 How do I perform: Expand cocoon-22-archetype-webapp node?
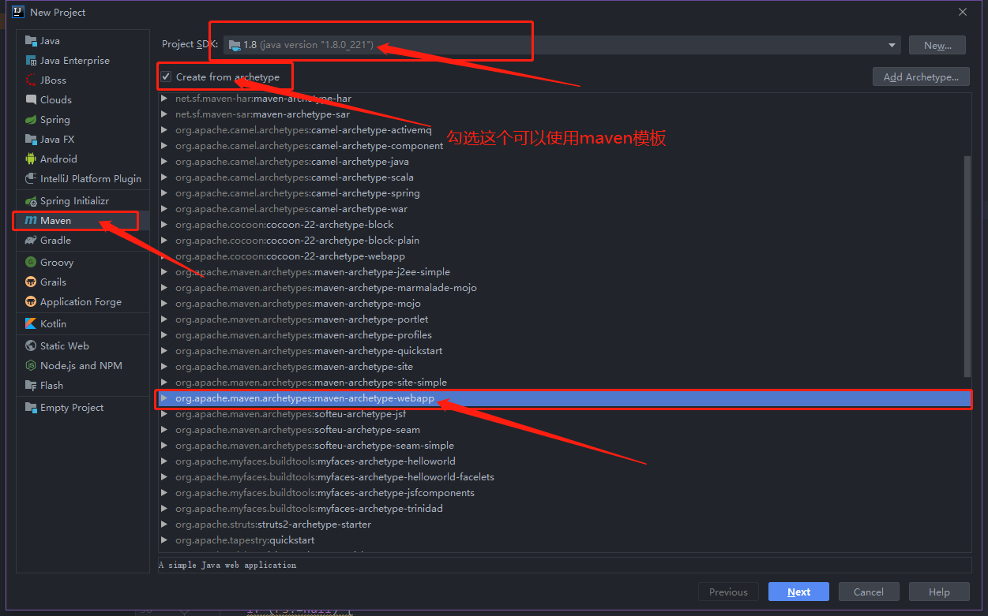pos(164,256)
